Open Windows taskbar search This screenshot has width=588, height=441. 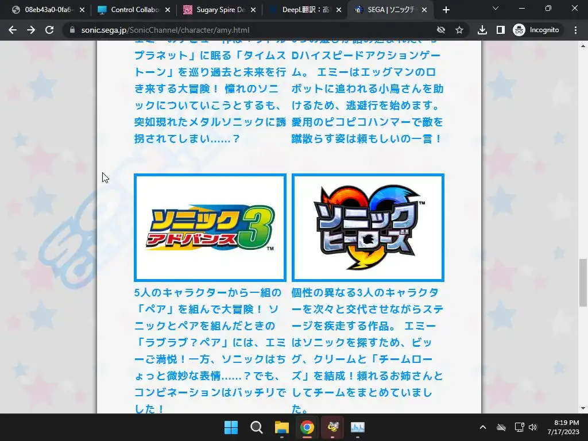257,427
